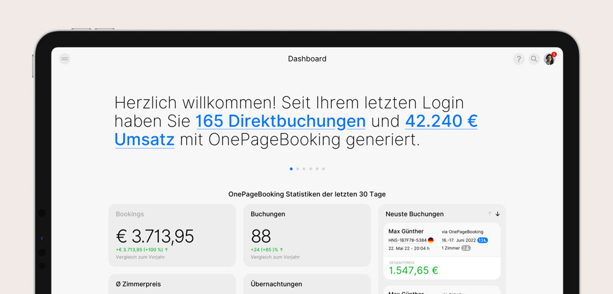Open the Buchungen card showing 88
Viewport: 613px width, 294px height.
(x=307, y=236)
